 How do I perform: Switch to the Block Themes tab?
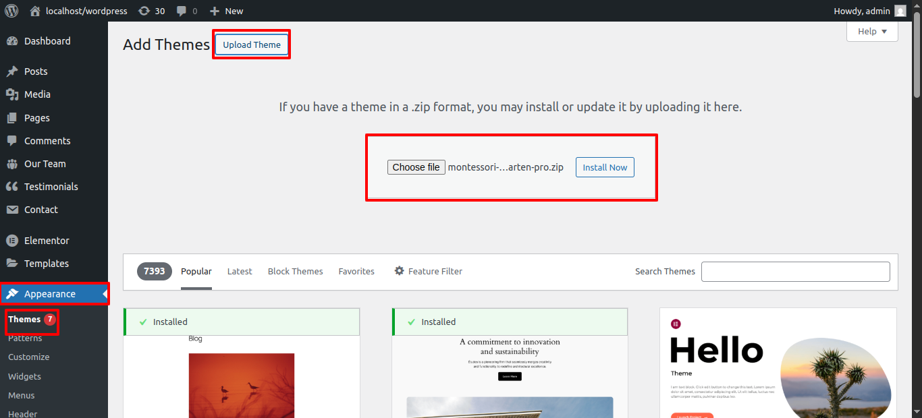pyautogui.click(x=296, y=271)
